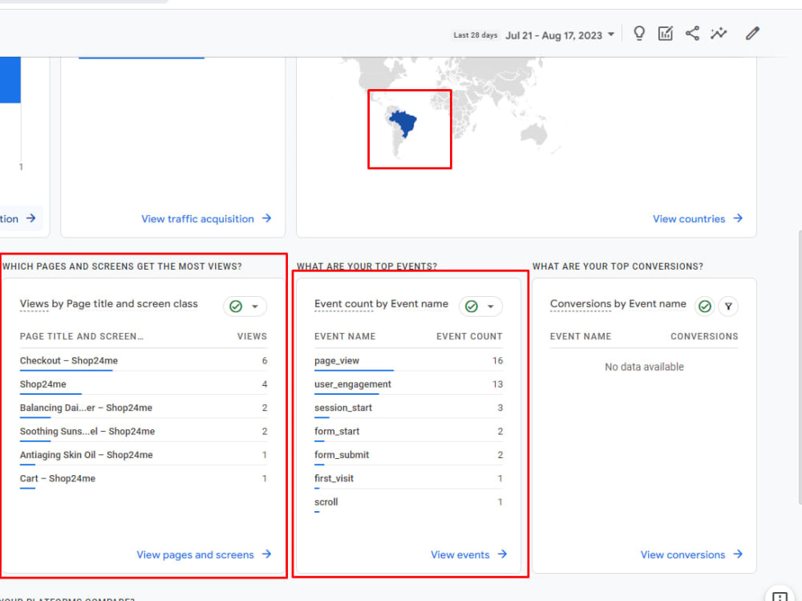Share this Analytics report
The height and width of the screenshot is (601, 802).
[692, 33]
